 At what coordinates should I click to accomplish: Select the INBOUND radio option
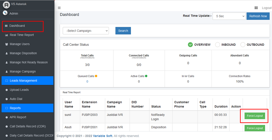point(217,45)
